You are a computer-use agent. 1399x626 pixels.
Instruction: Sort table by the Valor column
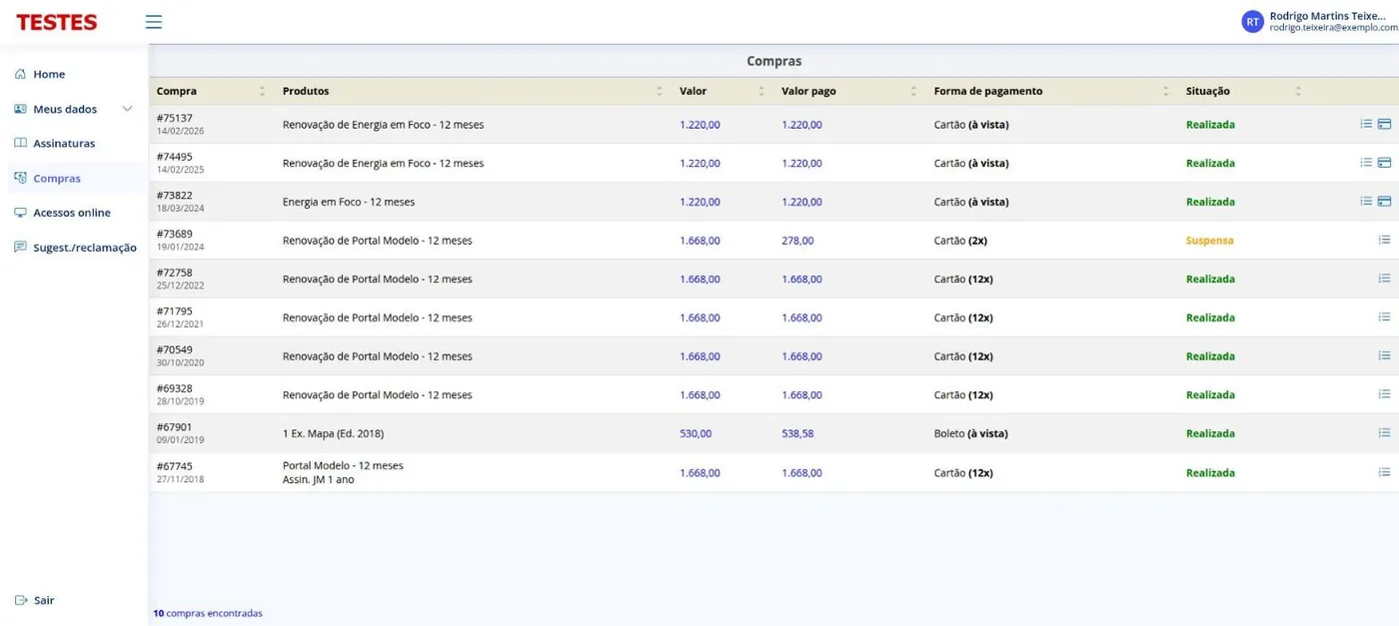click(x=760, y=91)
